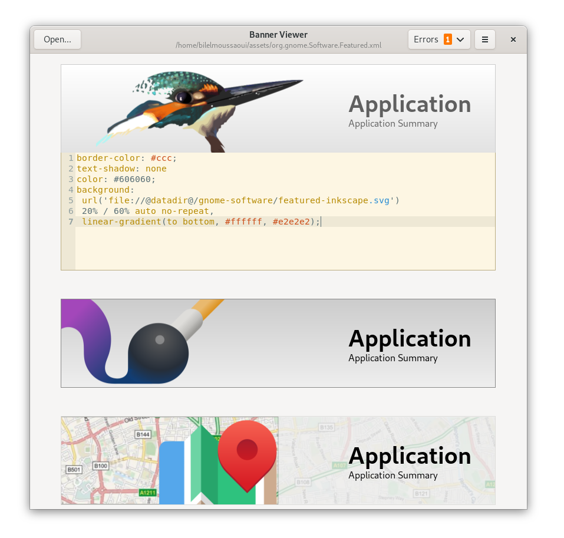
Task: Click the linear-gradient code line
Action: [x=201, y=222]
